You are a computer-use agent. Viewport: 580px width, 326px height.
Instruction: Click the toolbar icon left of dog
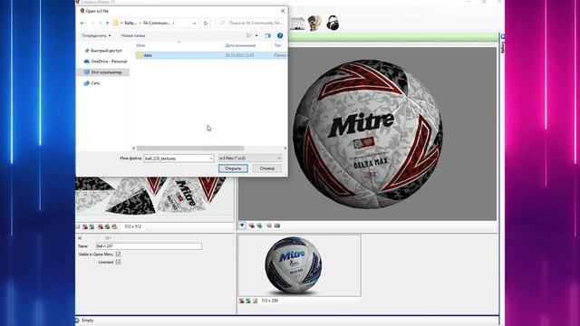point(297,23)
